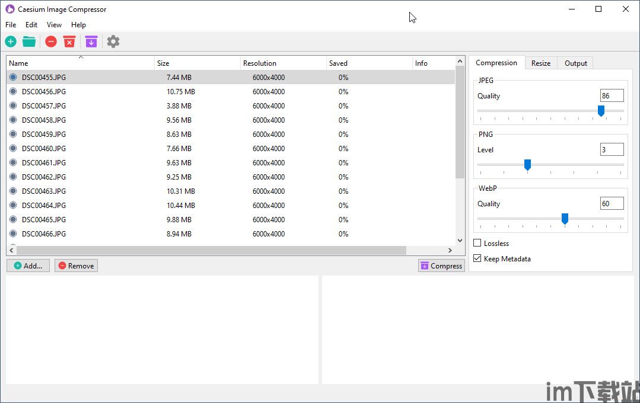
Task: Start compression using purple toolbar icon
Action: point(91,41)
